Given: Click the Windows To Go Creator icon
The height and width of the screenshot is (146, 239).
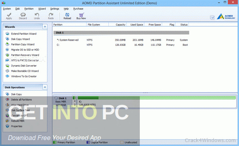Looking at the screenshot, I should pyautogui.click(x=7, y=76).
